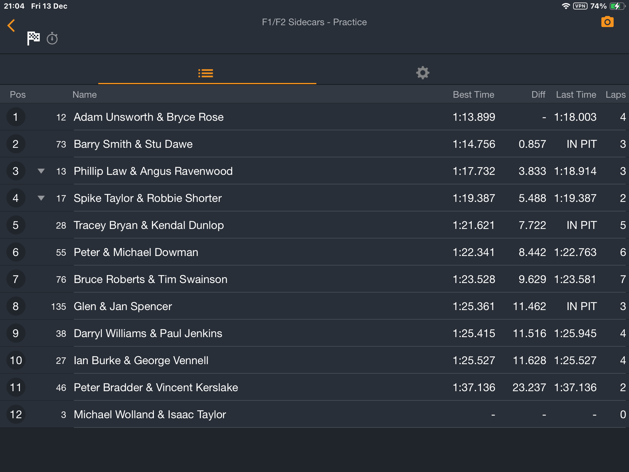Tap IN PIT status for Glen Spencer
The width and height of the screenshot is (629, 472).
click(582, 306)
